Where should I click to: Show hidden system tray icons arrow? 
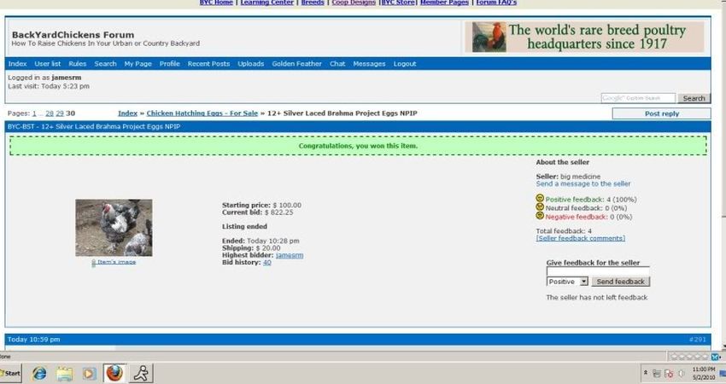point(644,374)
